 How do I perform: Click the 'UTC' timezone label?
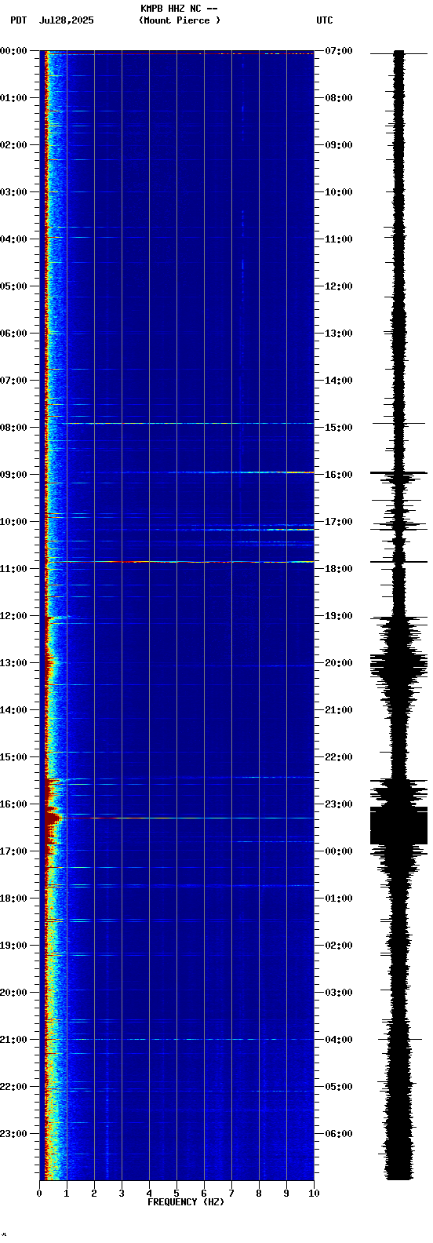click(x=325, y=20)
